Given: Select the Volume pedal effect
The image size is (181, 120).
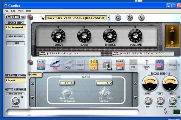Looking at the screenshot, I should (x=55, y=65).
